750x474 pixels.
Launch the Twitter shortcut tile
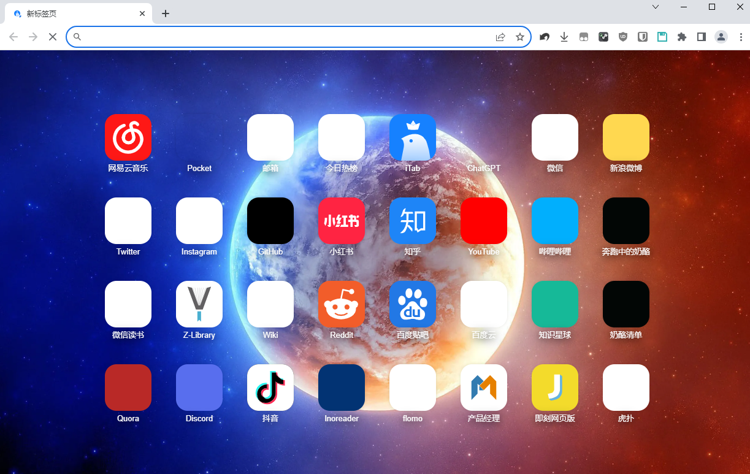[128, 221]
